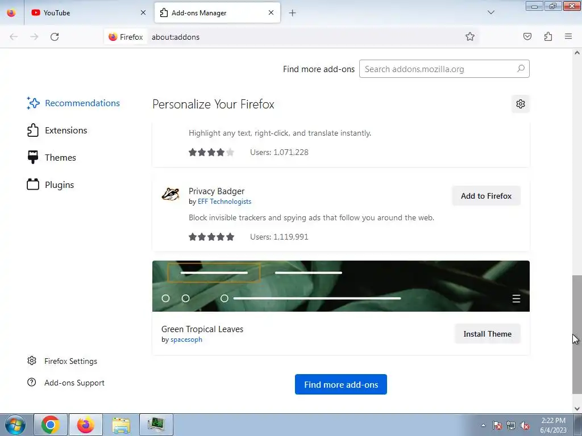Open Firefox Settings from sidebar
582x436 pixels.
click(x=62, y=361)
